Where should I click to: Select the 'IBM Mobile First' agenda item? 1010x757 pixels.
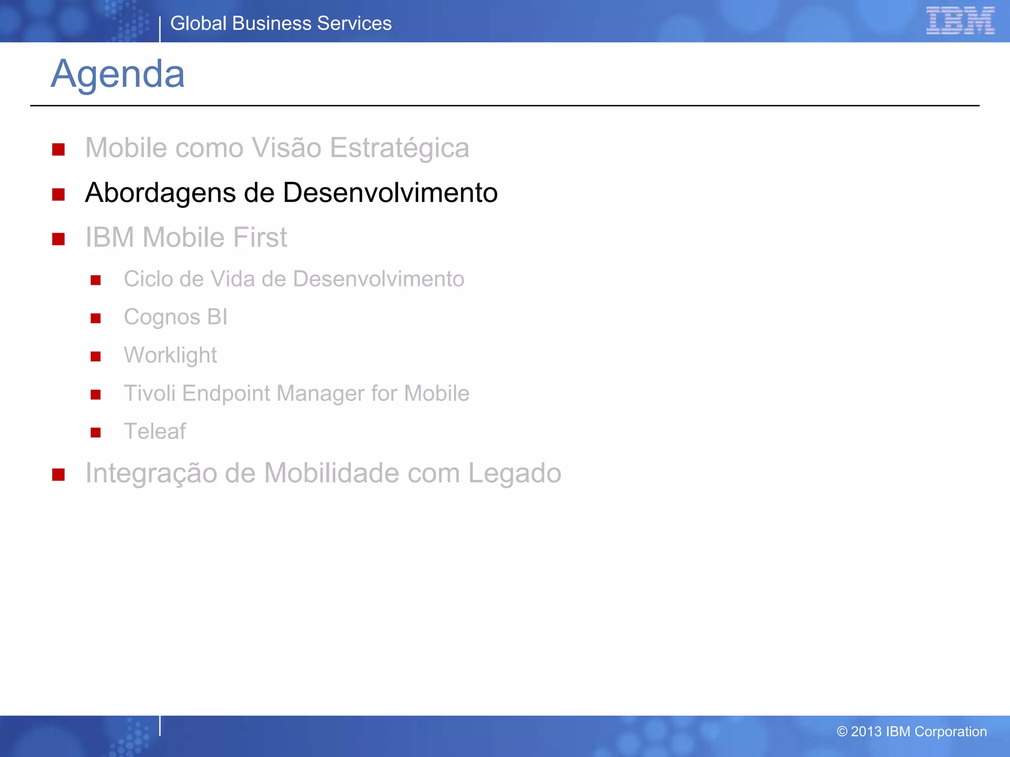186,237
